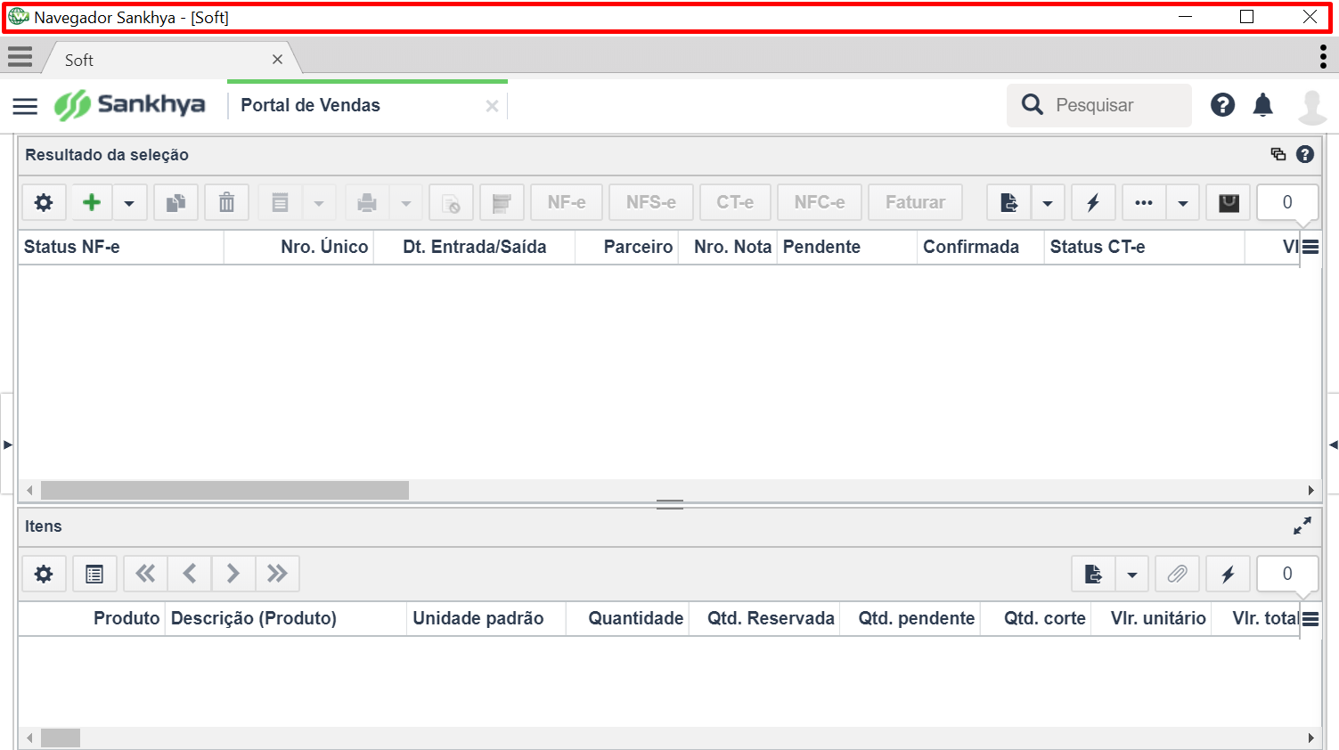
Task: Toggle the grid/form view icon in Itens
Action: [x=94, y=574]
